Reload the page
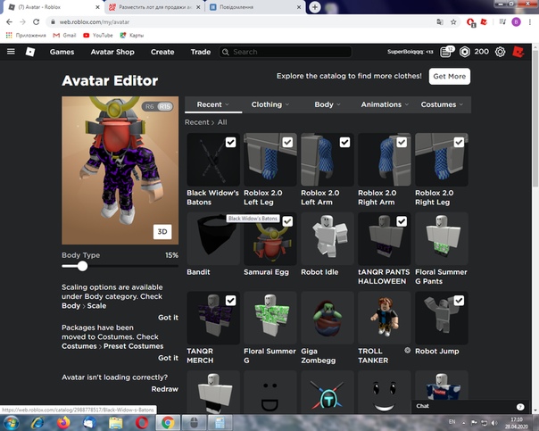 (36, 22)
